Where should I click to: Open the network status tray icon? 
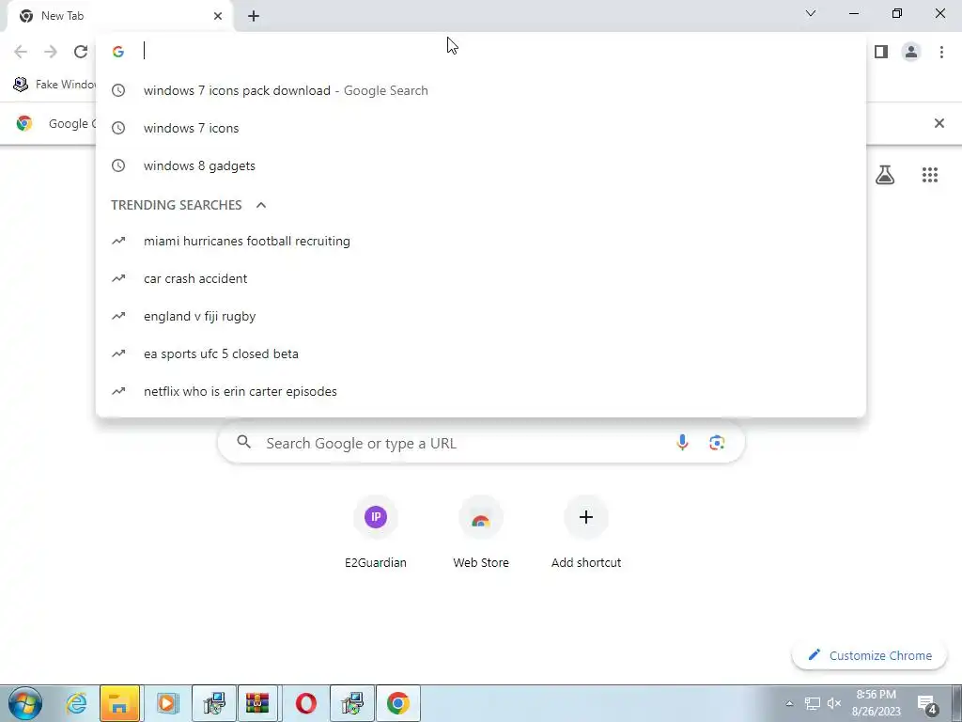813,703
